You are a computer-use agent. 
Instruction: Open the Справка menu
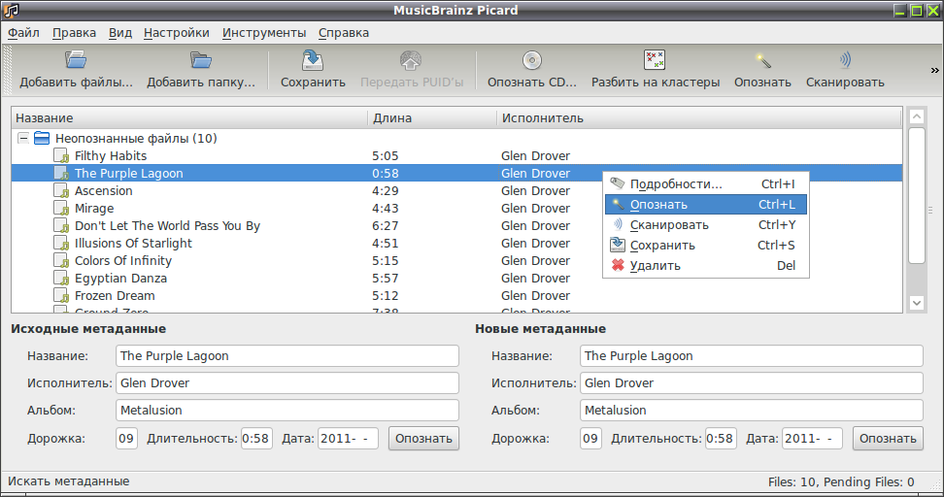(x=344, y=33)
